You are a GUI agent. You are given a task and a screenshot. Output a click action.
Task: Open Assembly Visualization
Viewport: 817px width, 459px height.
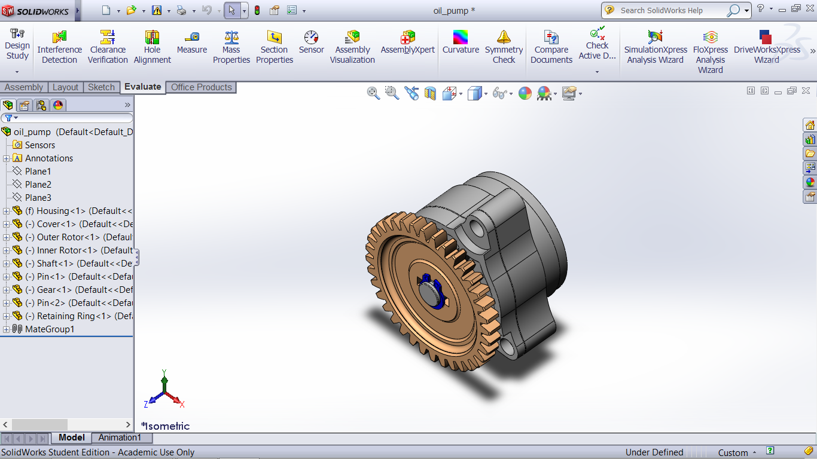(352, 47)
